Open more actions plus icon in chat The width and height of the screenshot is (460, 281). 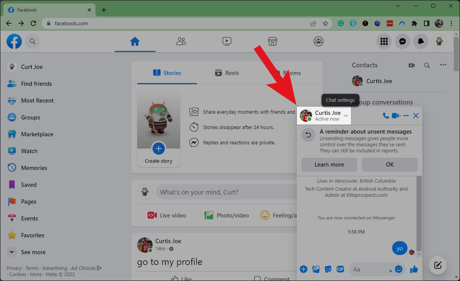point(304,269)
